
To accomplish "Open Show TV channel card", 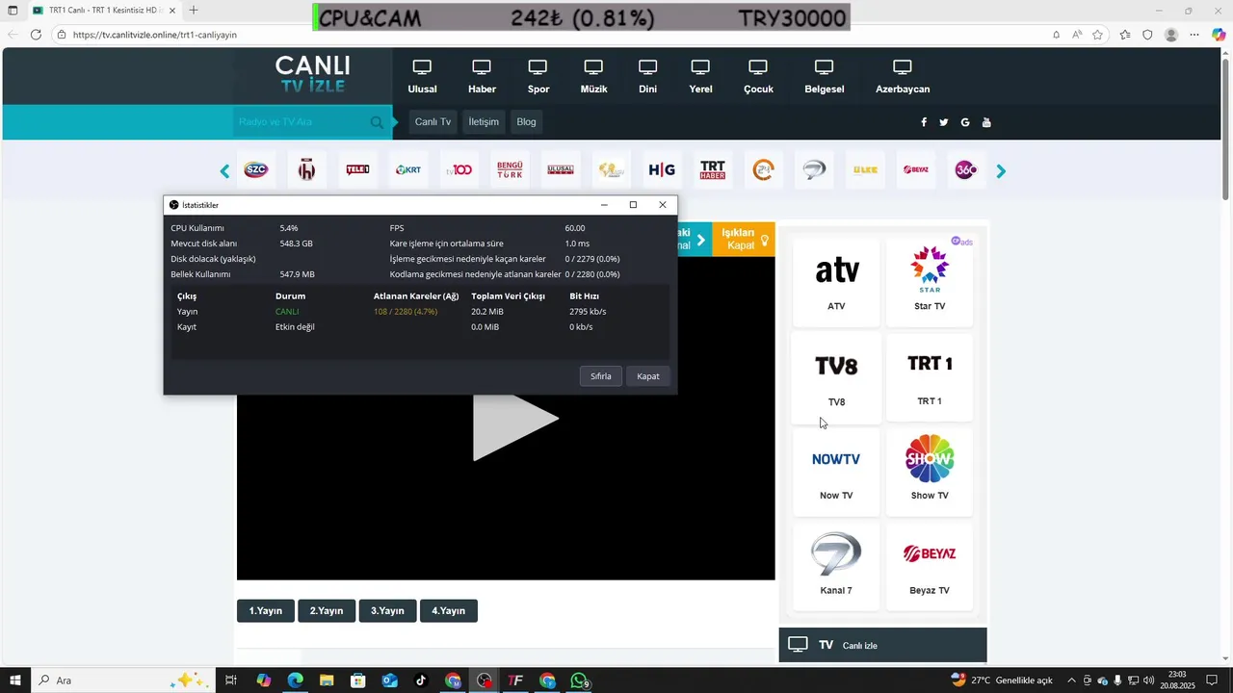I will (x=930, y=472).
